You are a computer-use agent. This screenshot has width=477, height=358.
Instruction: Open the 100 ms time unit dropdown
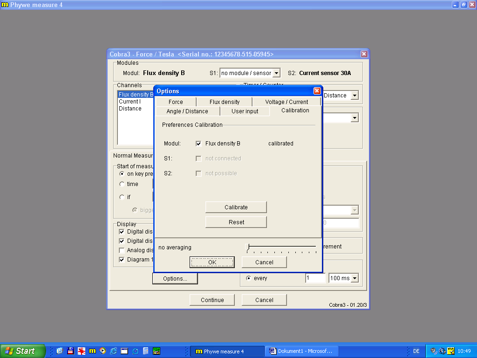354,278
